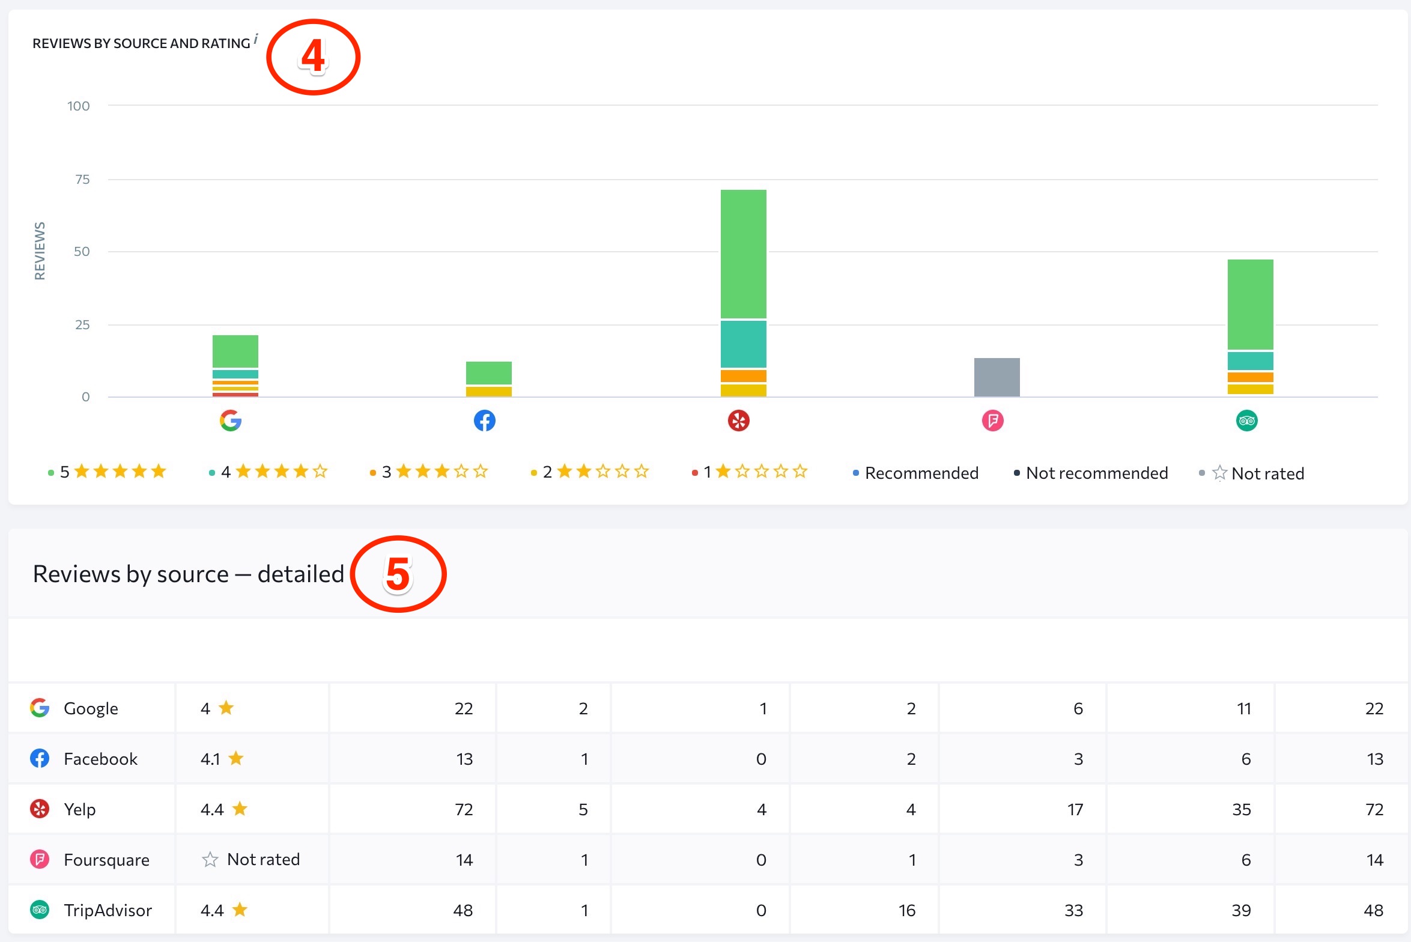The height and width of the screenshot is (942, 1411).
Task: Toggle the 4-star series in legend
Action: pyautogui.click(x=269, y=472)
